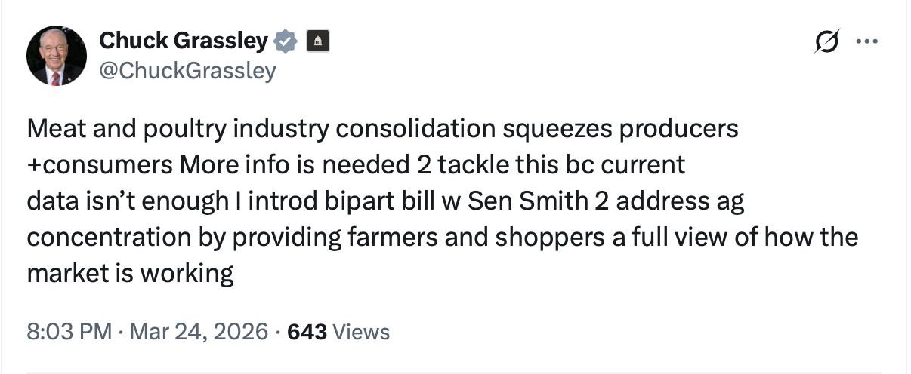Open Chuck Grassley's profile picture
Screen dimensions: 911x374
point(56,55)
